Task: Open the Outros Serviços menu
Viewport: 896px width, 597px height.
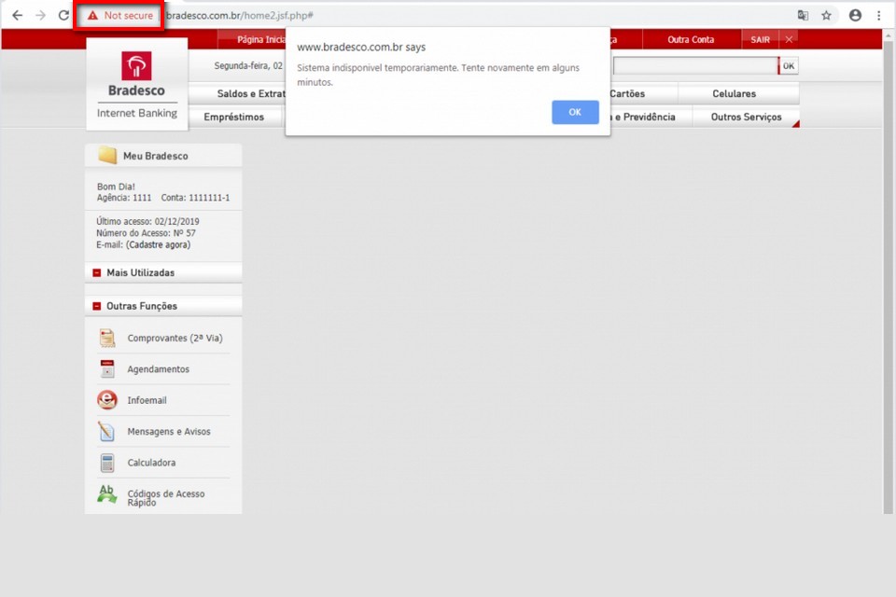Action: coord(746,118)
